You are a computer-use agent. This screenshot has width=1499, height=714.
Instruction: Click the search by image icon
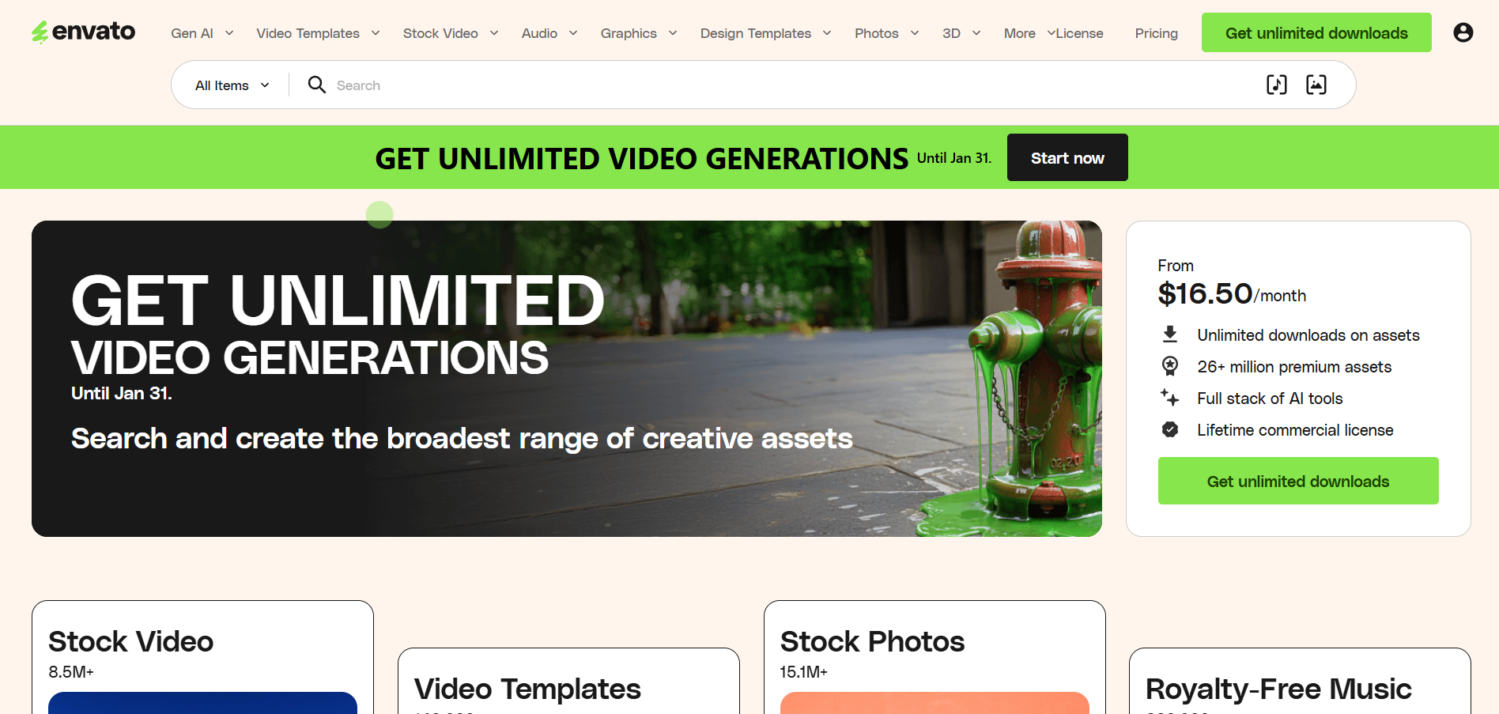coord(1316,85)
